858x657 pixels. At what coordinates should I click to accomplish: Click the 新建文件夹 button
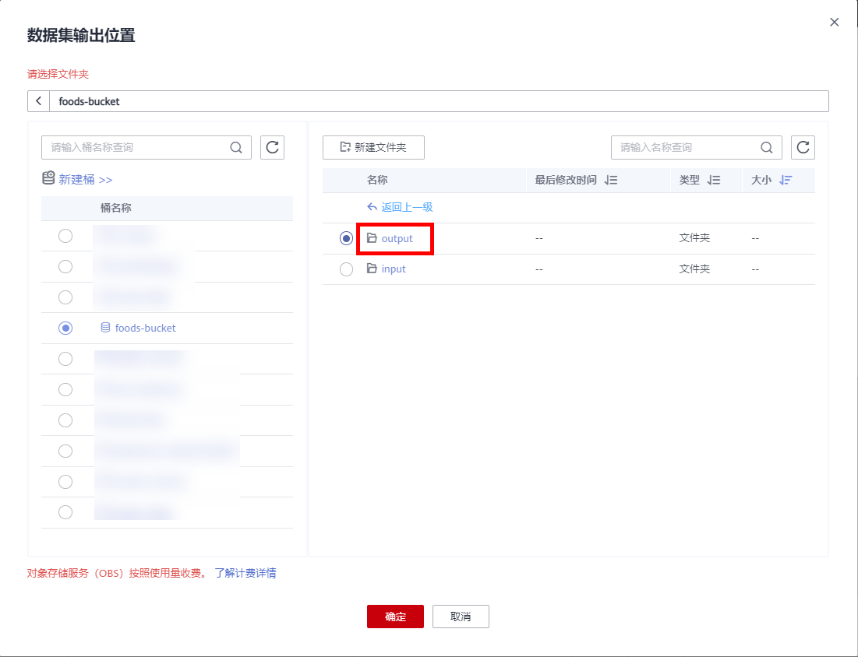click(x=373, y=147)
